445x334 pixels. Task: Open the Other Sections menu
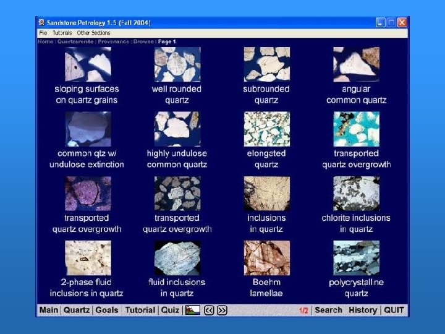93,33
